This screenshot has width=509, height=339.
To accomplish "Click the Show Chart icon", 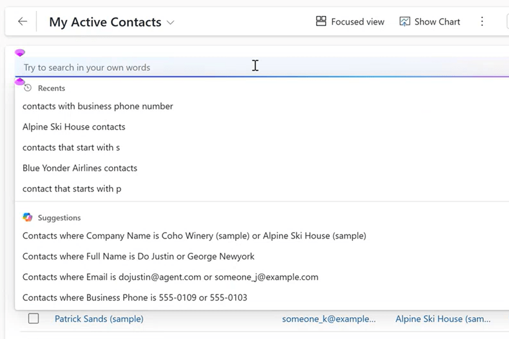I will click(405, 21).
